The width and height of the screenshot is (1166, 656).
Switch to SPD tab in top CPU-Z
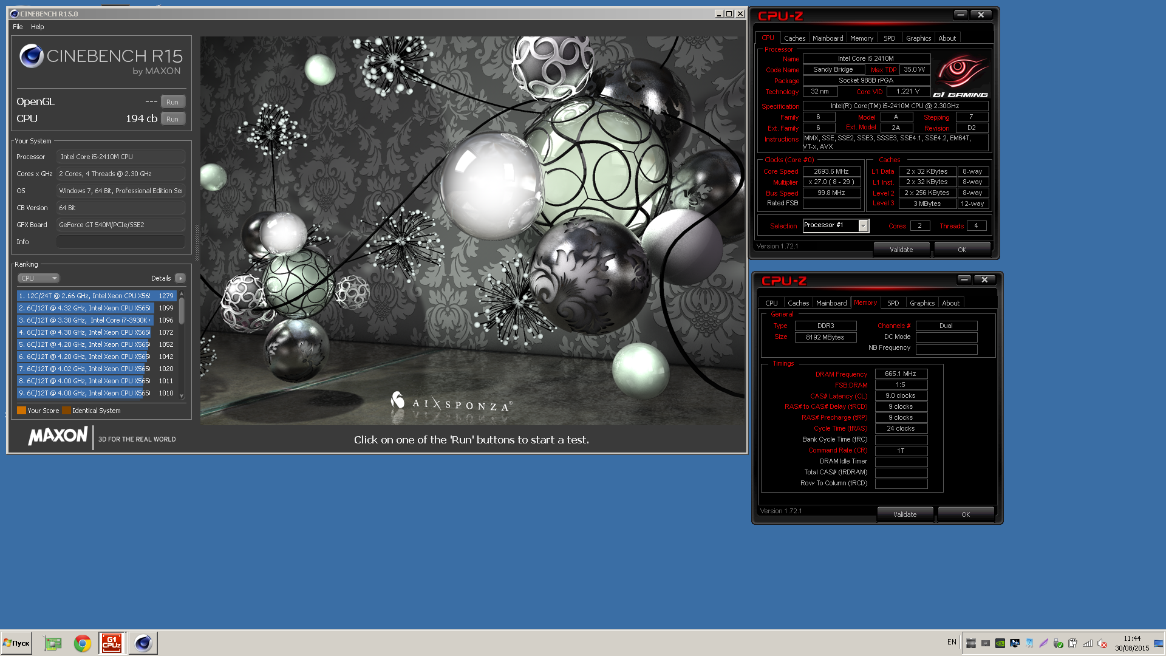coord(890,38)
